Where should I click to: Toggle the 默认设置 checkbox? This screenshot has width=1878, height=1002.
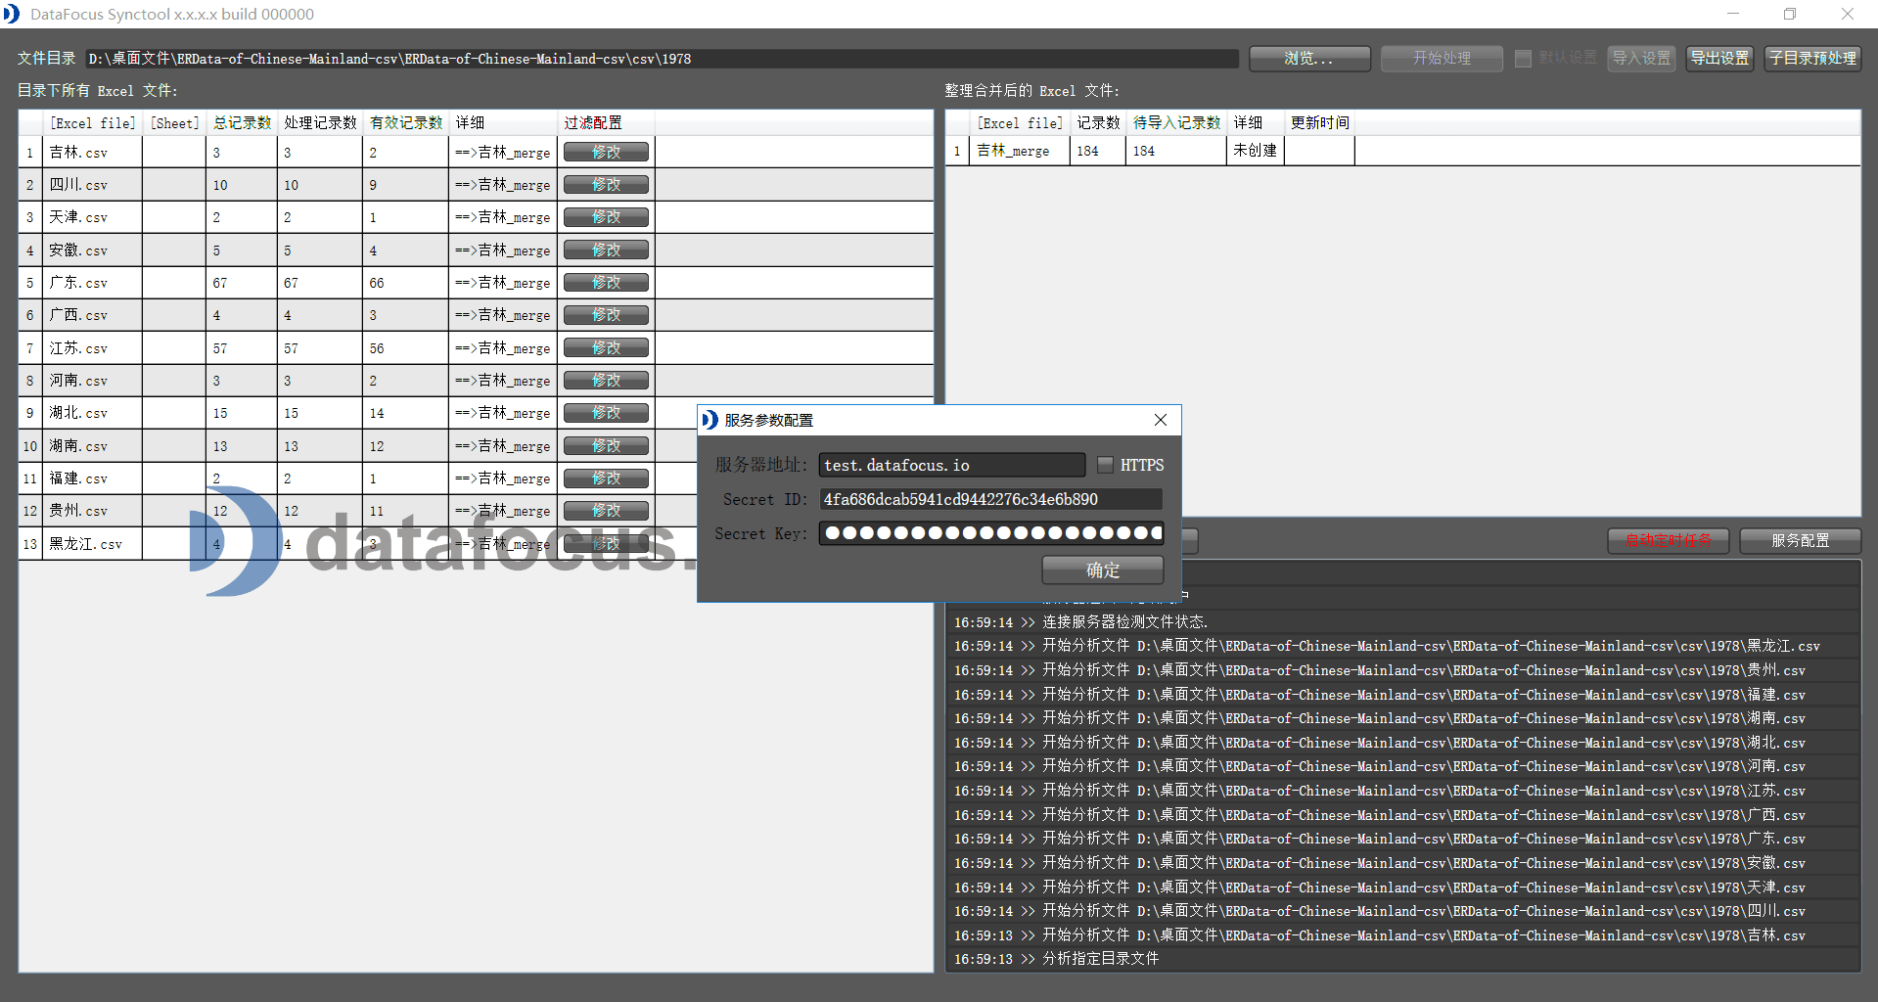pos(1523,59)
